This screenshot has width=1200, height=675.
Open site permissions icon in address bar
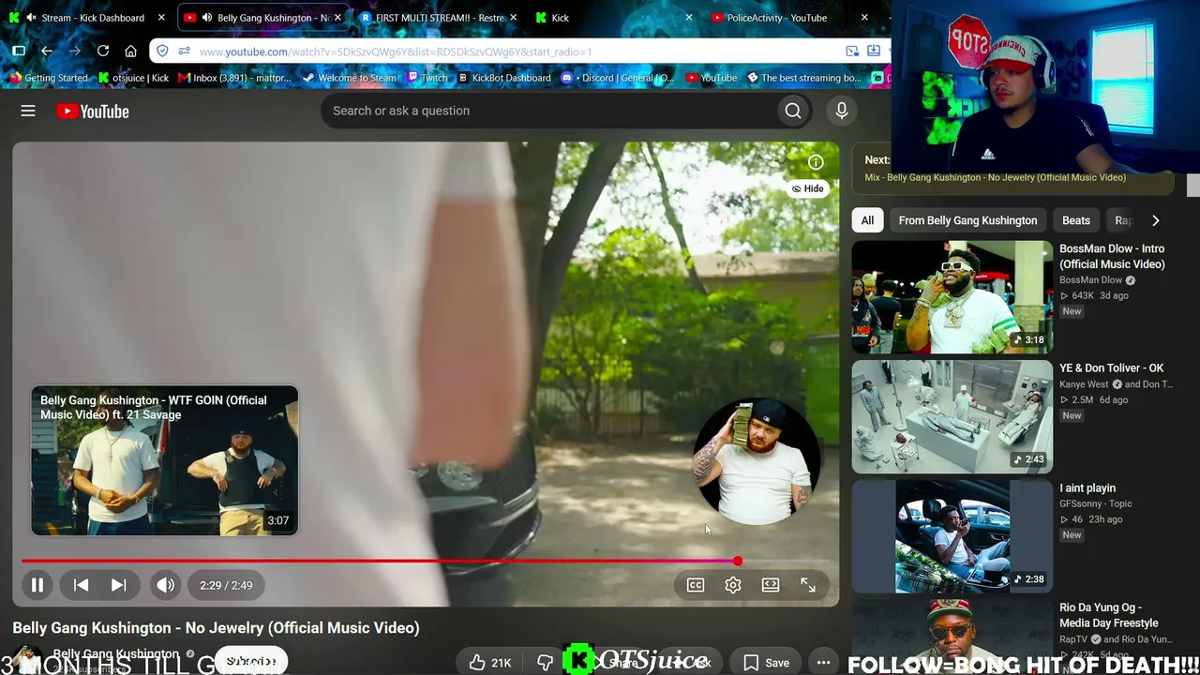(x=184, y=52)
